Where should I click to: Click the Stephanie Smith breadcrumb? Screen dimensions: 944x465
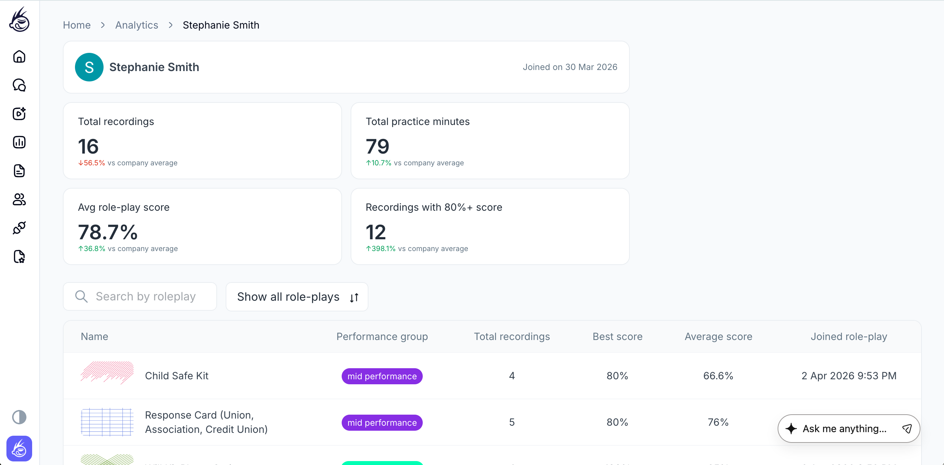pos(221,25)
